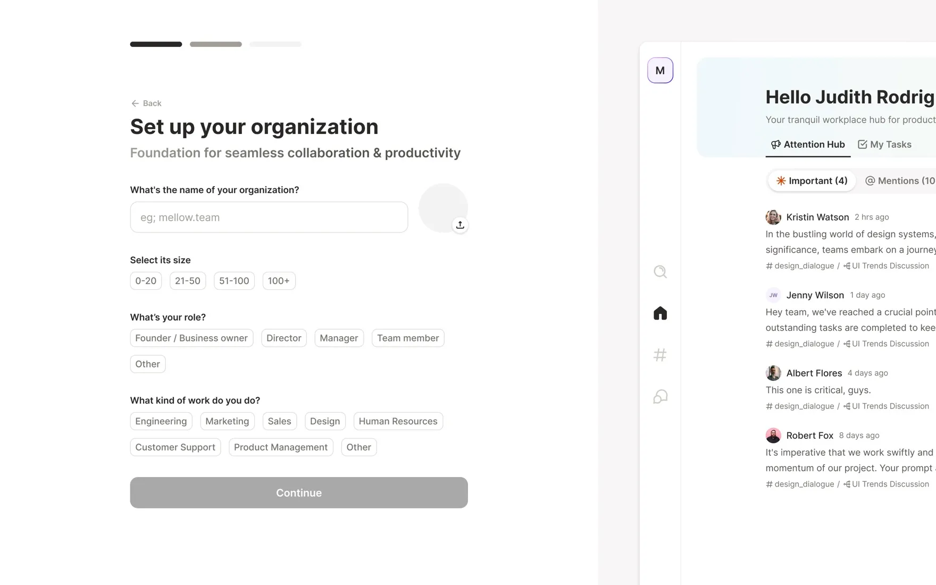The width and height of the screenshot is (936, 585).
Task: Click message text "This one is critical, guys."
Action: (x=818, y=390)
